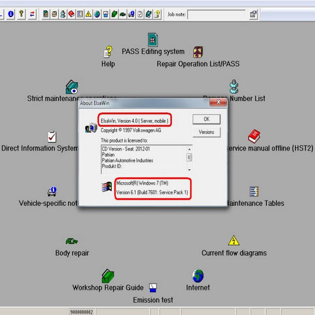Screen dimensions: 315x315
Task: Click the blue info icon in toolbar
Action: (11, 14)
